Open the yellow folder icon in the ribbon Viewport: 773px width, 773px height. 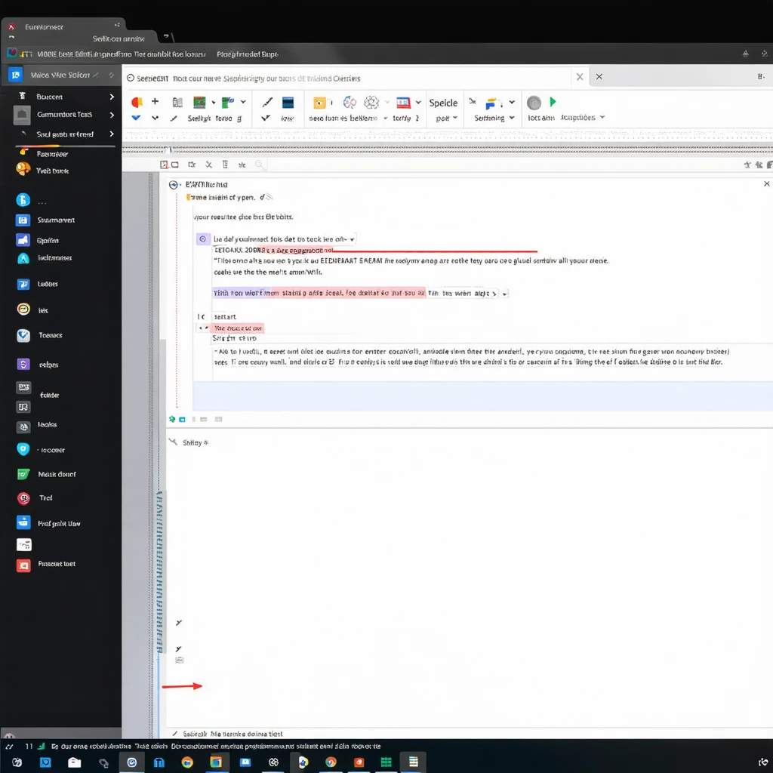pos(319,103)
